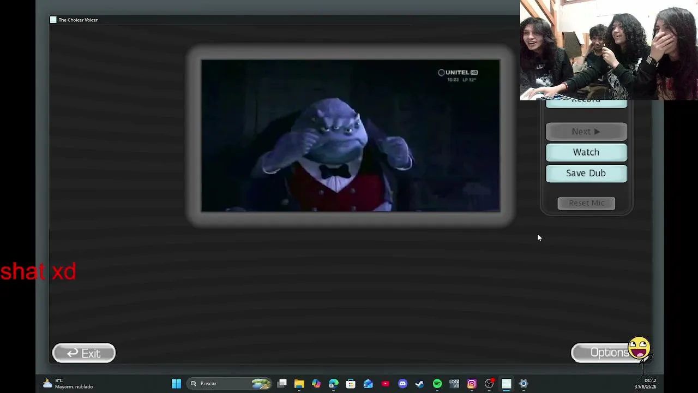Click the Reset Mic button
Screen dimensions: 698x393
tap(586, 203)
